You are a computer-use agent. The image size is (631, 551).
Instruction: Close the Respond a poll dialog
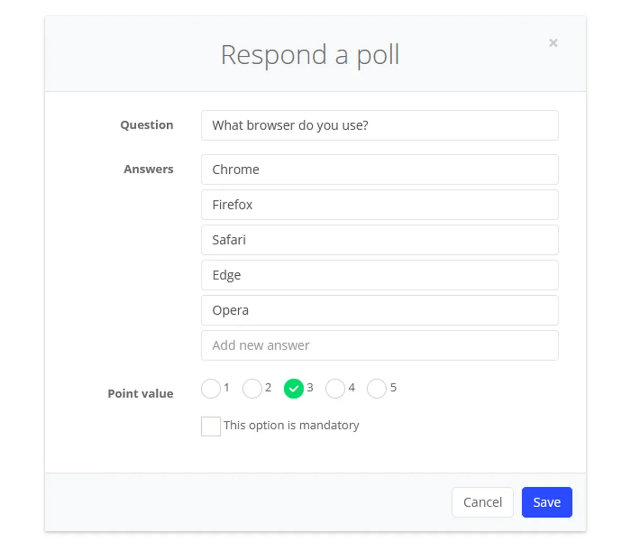(553, 43)
